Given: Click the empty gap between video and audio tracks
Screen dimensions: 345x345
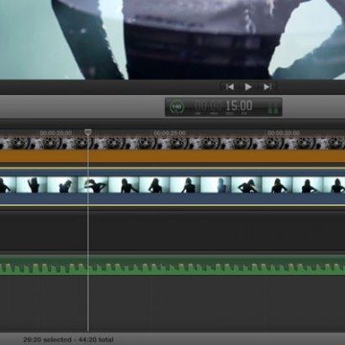Looking at the screenshot, I should [x=172, y=229].
